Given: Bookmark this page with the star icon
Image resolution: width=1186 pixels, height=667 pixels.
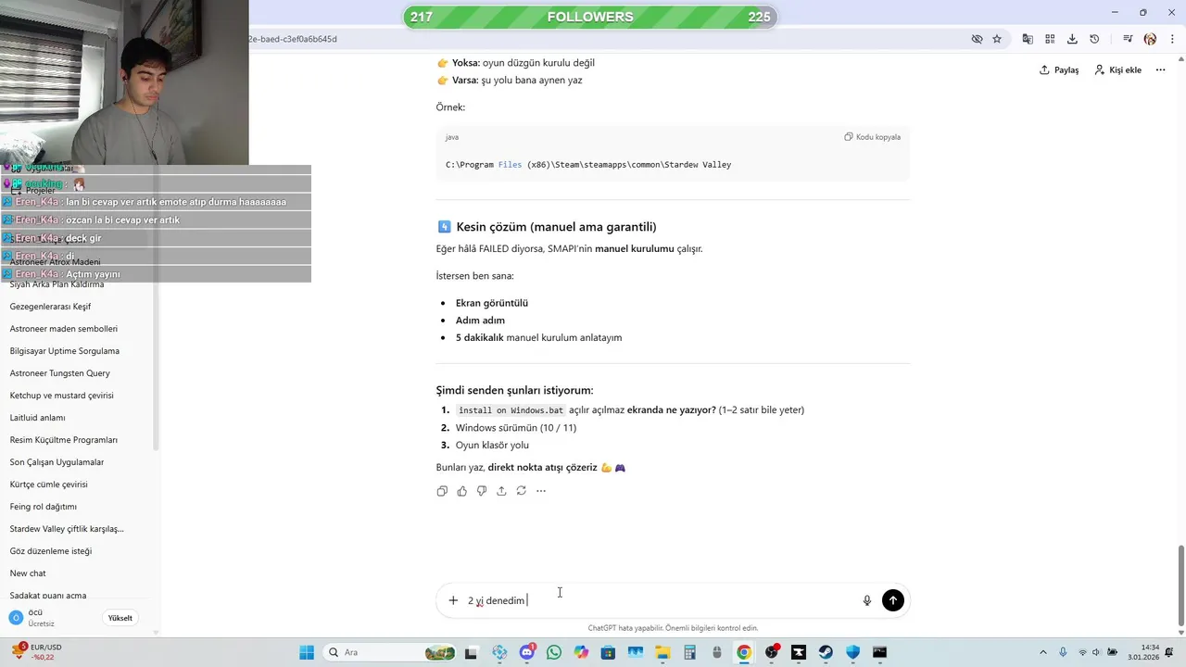Looking at the screenshot, I should tap(997, 39).
